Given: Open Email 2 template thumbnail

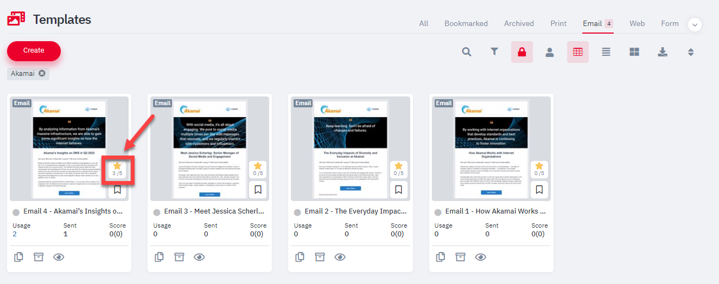Looking at the screenshot, I should point(351,149).
